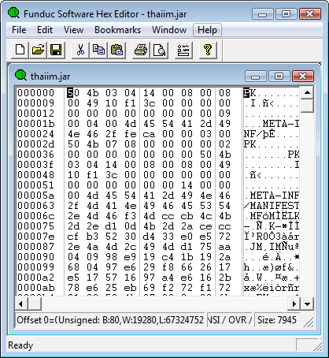This screenshot has height=358, width=329.
Task: Click the Save floppy disk icon
Action: 56,50
